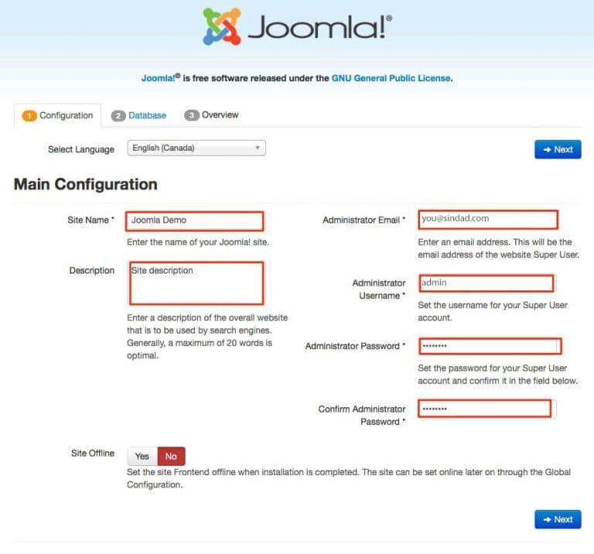
Task: Open the Database tab
Action: pyautogui.click(x=138, y=115)
